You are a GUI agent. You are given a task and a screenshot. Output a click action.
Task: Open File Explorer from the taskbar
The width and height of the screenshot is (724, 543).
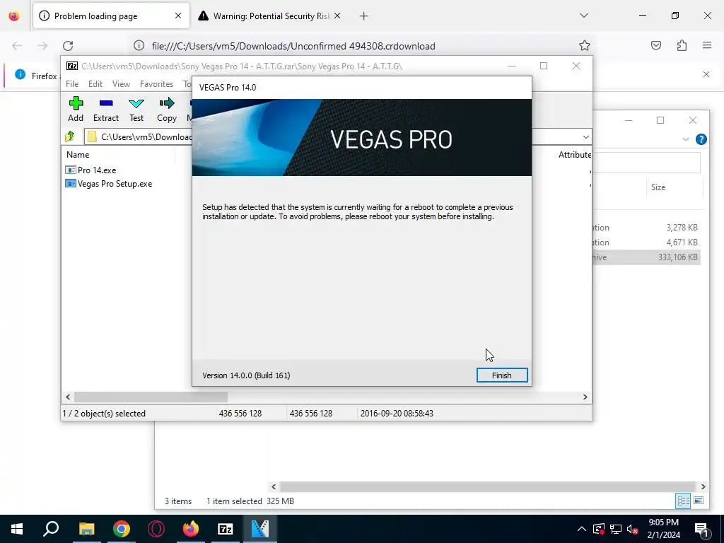[x=86, y=529]
